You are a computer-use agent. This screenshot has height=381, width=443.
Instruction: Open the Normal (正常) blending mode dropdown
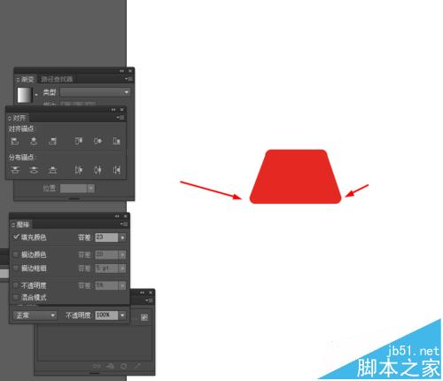coord(35,315)
